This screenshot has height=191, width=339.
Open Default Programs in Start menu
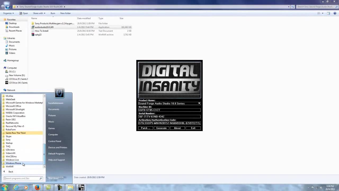point(56,154)
